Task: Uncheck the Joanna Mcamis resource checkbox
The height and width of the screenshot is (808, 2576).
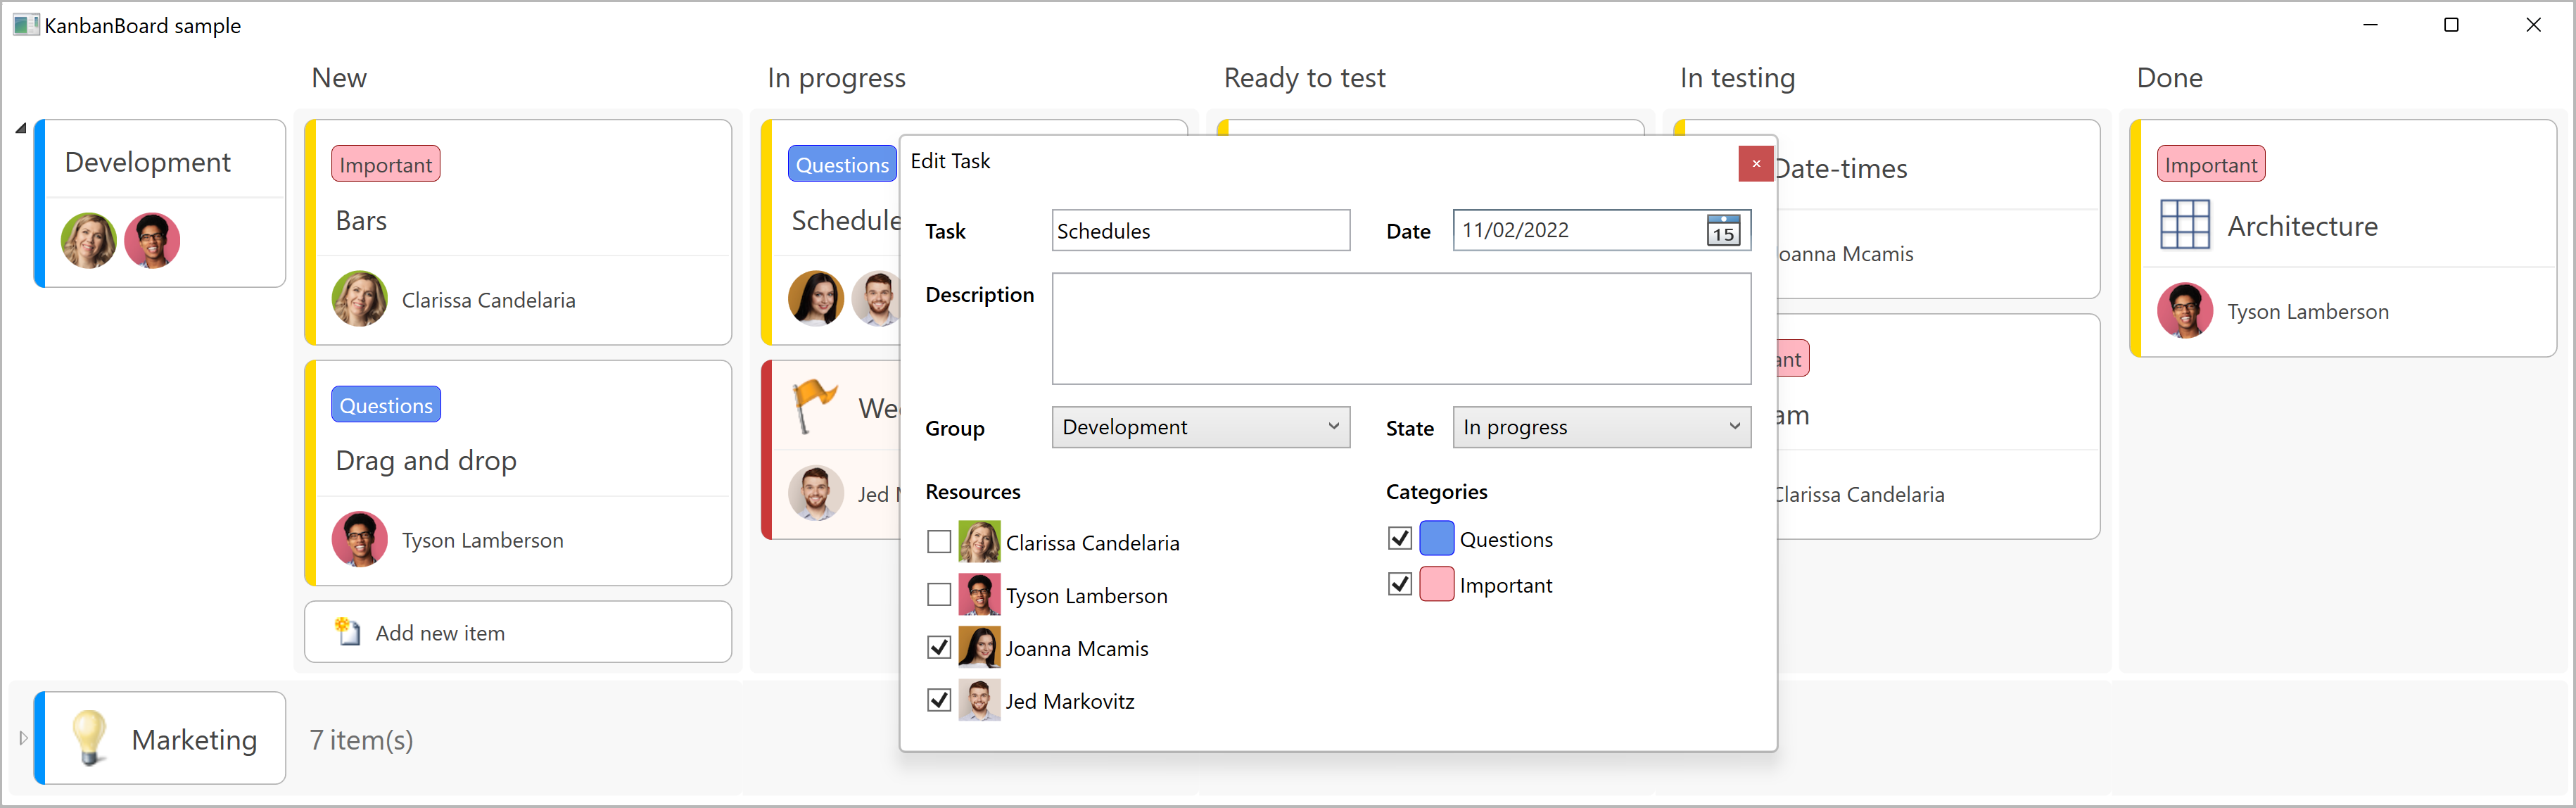Action: click(x=938, y=647)
